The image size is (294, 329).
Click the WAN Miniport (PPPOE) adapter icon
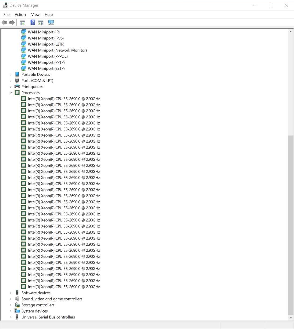[24, 56]
